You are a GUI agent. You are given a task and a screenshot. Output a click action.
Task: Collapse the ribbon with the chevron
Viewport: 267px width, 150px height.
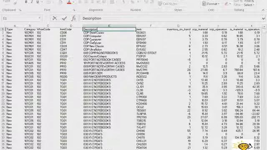pyautogui.click(x=263, y=10)
